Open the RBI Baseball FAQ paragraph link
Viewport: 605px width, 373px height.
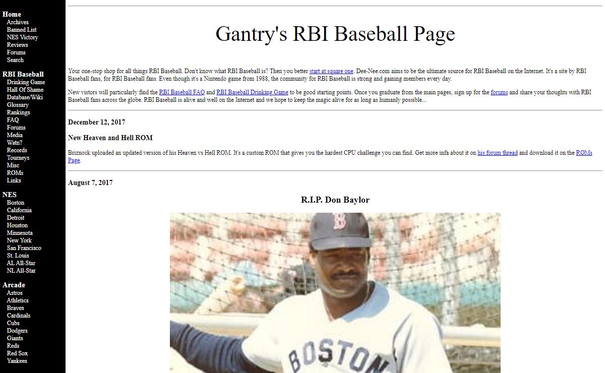tap(182, 92)
